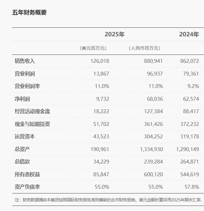204x211 pixels.
Task: Click the 经营活动现金流 row label
Action: 32,111
